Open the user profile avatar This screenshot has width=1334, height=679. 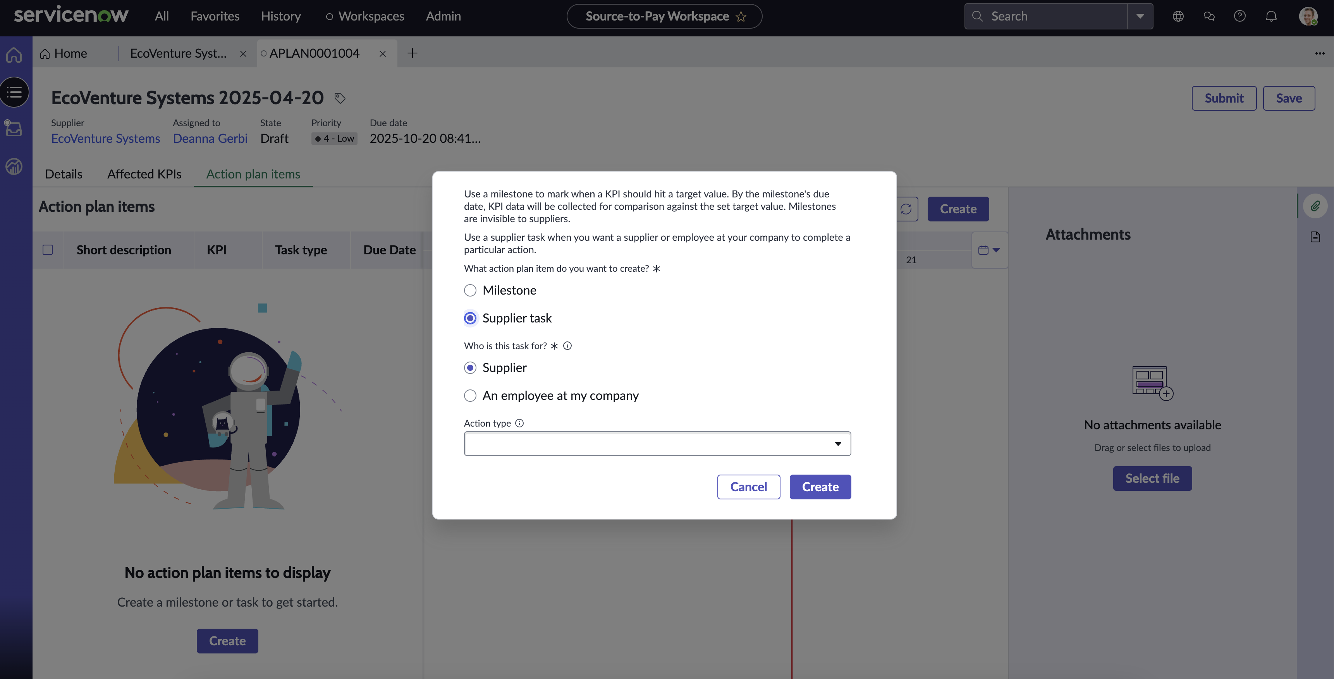[1308, 16]
